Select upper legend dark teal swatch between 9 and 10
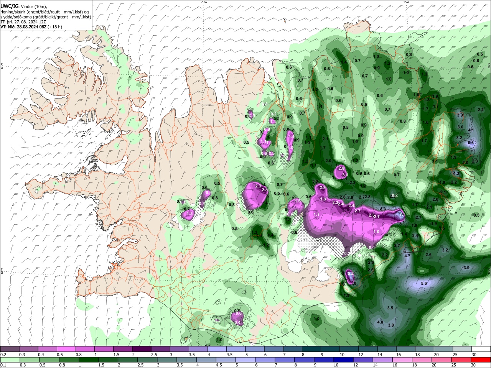 tap(330, 349)
